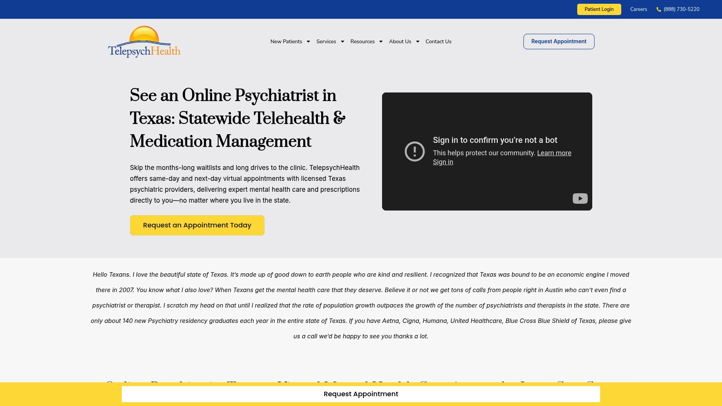The image size is (722, 406).
Task: Call the (888) 730-5220 phone number
Action: click(681, 9)
